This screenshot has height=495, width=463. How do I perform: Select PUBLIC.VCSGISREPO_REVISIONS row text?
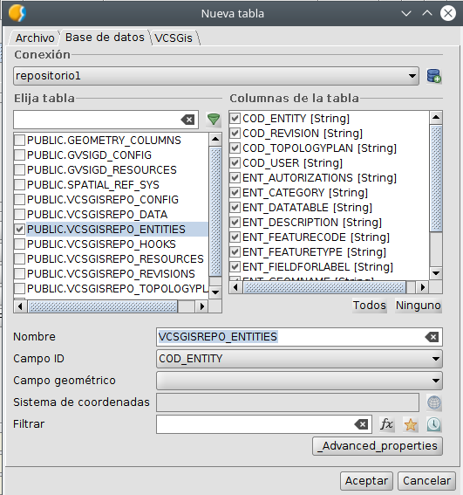click(111, 274)
